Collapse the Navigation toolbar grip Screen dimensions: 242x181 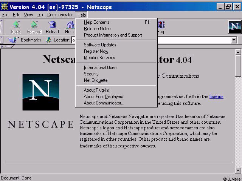(x=2, y=27)
